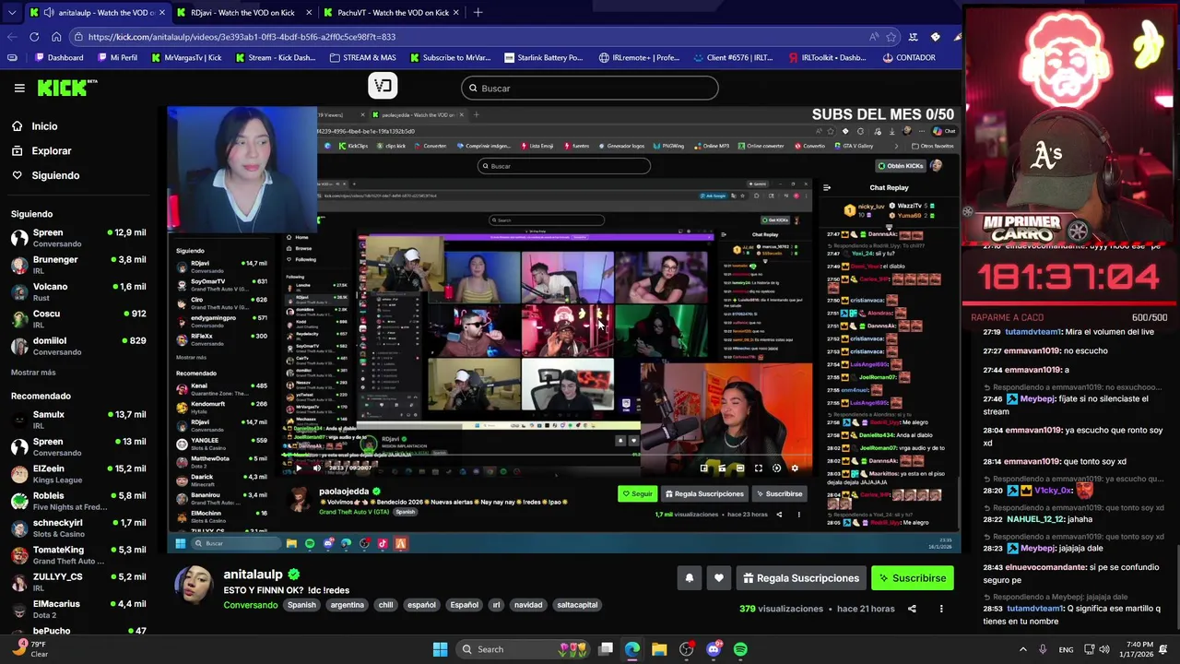
Task: Click the VD icon next to search
Action: coord(383,86)
